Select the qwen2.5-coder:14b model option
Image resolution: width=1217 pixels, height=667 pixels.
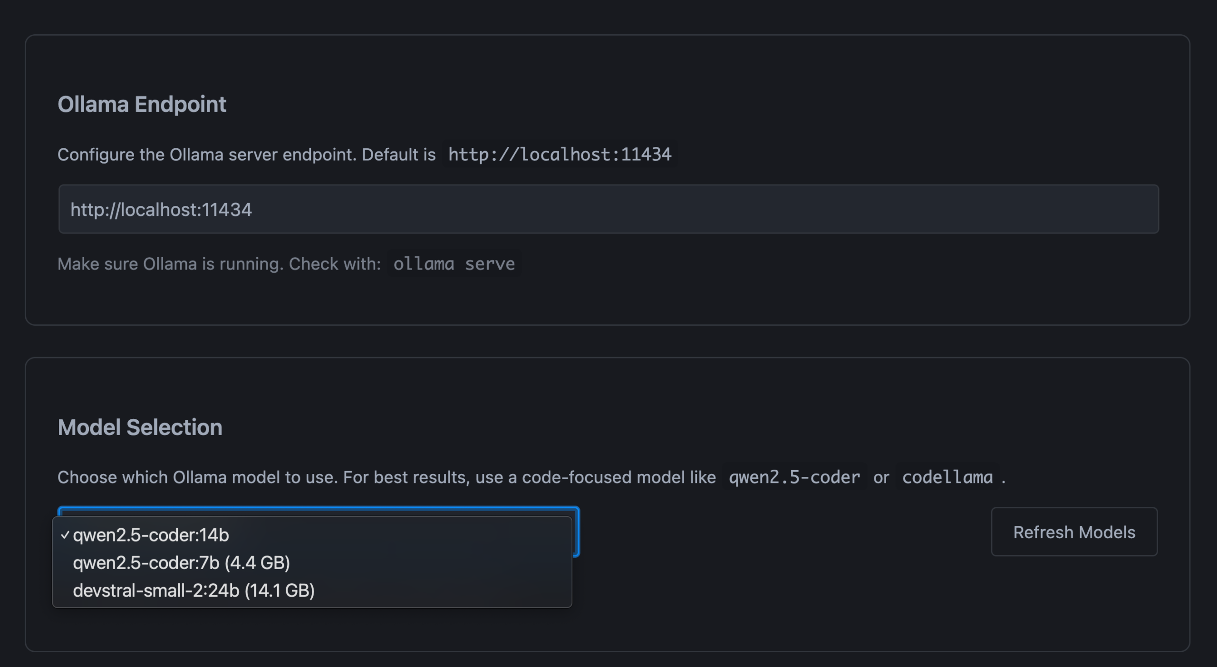[151, 535]
